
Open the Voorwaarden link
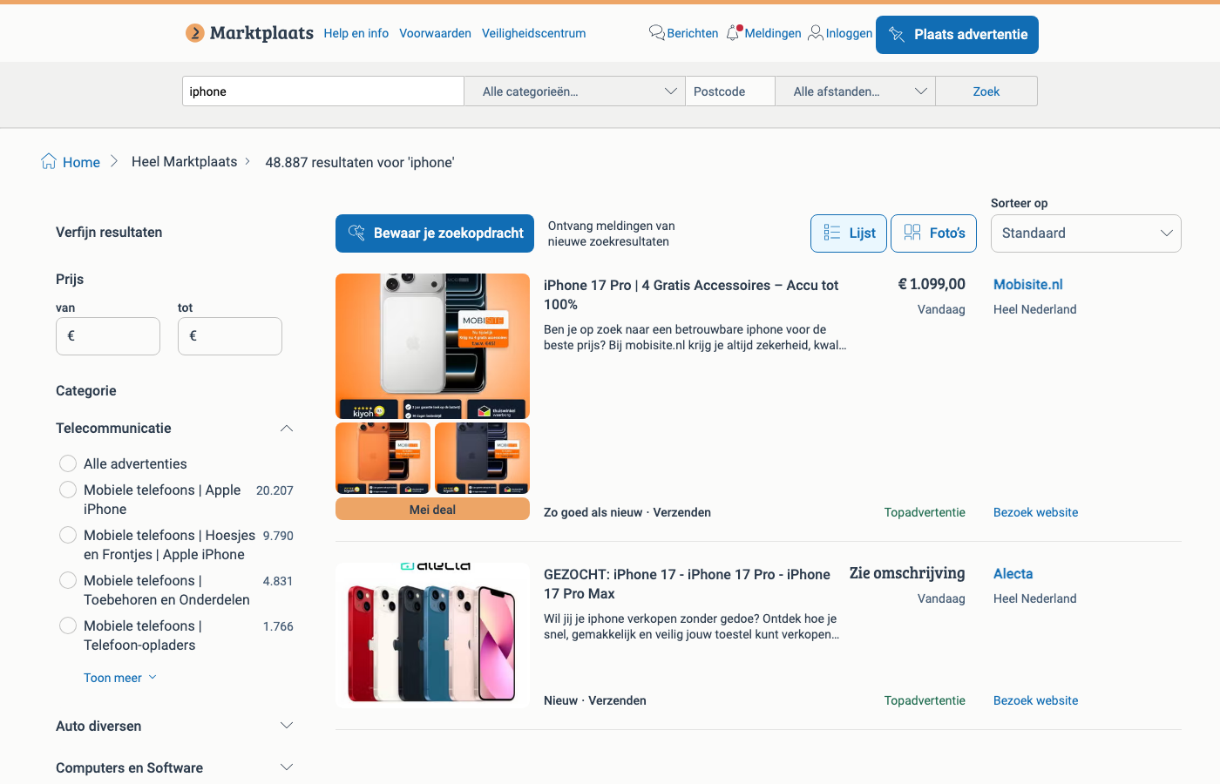435,33
